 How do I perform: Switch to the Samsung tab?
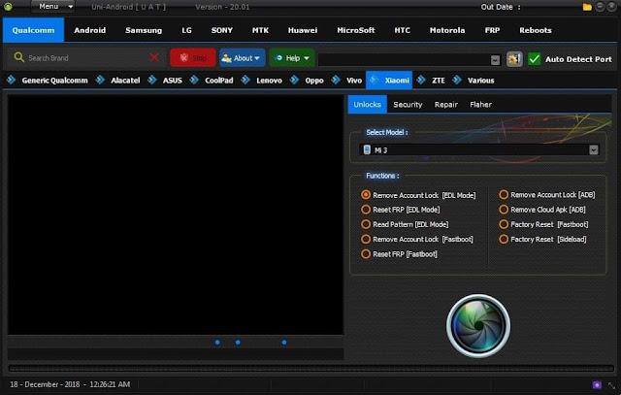point(144,30)
